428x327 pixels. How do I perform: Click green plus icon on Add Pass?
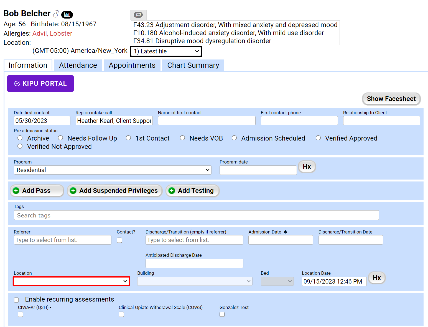pyautogui.click(x=16, y=191)
